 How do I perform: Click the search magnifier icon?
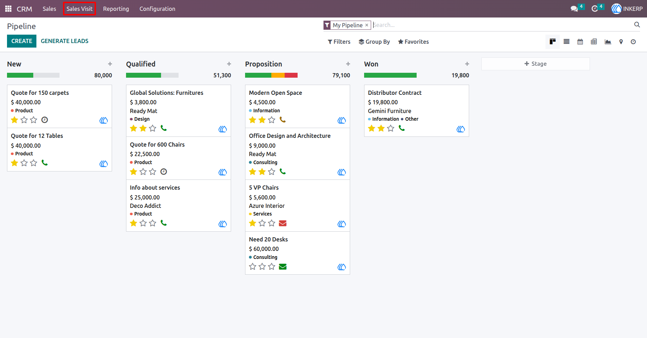click(x=637, y=24)
